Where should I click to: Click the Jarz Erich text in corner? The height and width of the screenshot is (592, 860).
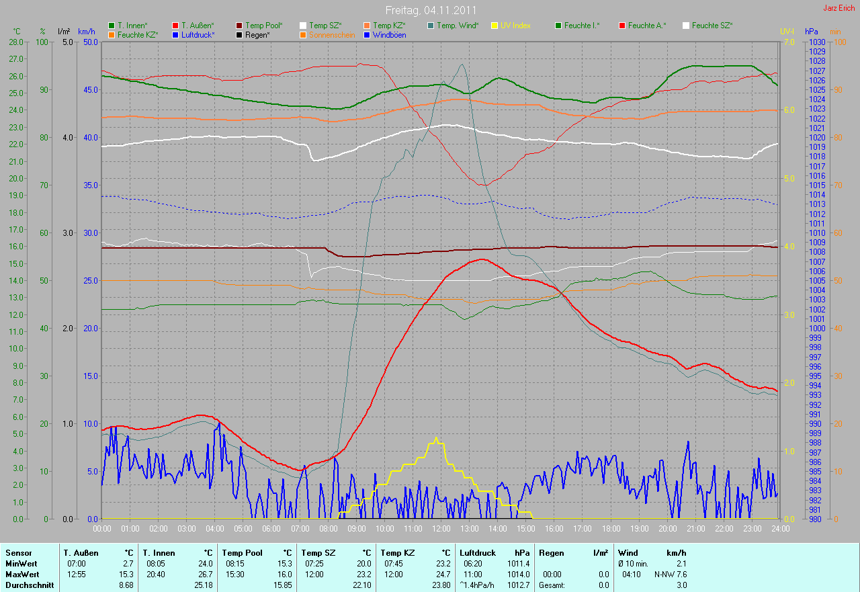(x=840, y=8)
